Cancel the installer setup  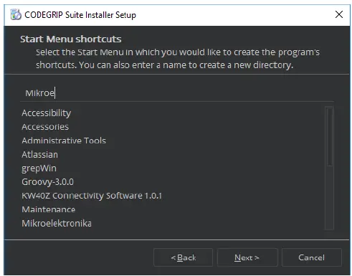[312, 257]
